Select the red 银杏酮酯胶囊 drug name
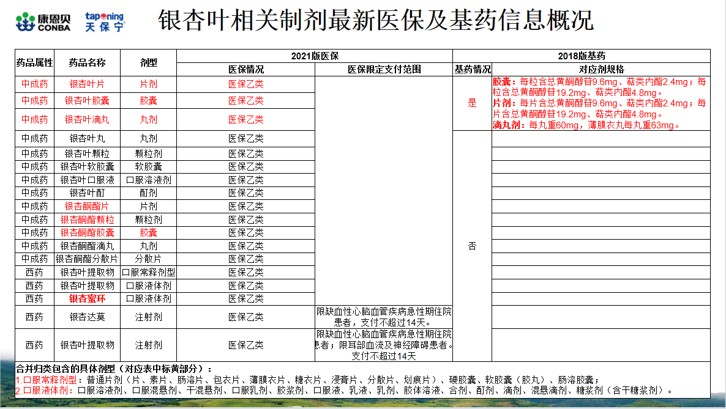This screenshot has width=726, height=409. click(87, 233)
